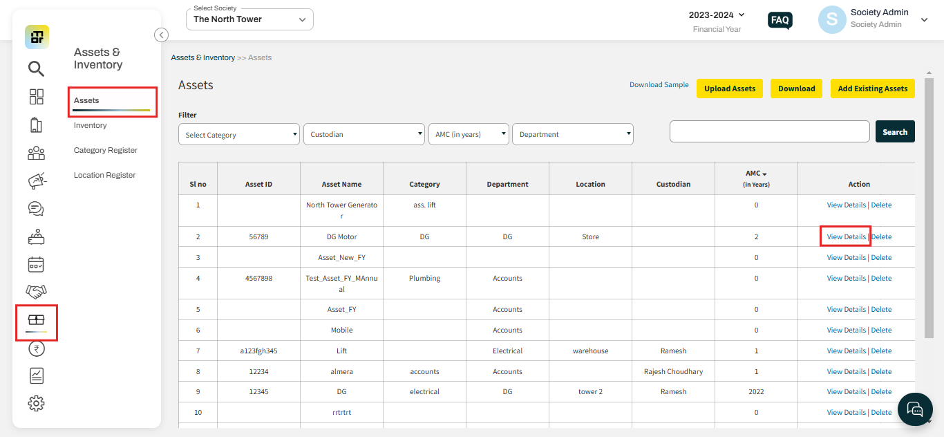Viewport: 944px width, 437px height.
Task: Click the Upload Assets button
Action: pyautogui.click(x=730, y=89)
